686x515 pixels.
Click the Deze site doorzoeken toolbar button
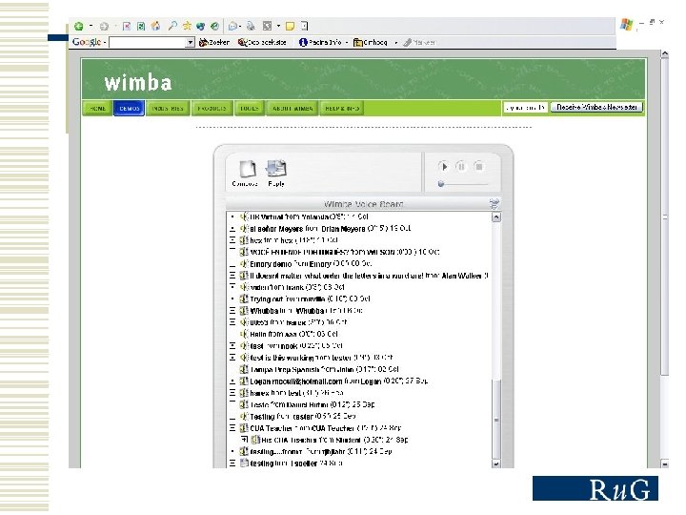click(x=263, y=43)
